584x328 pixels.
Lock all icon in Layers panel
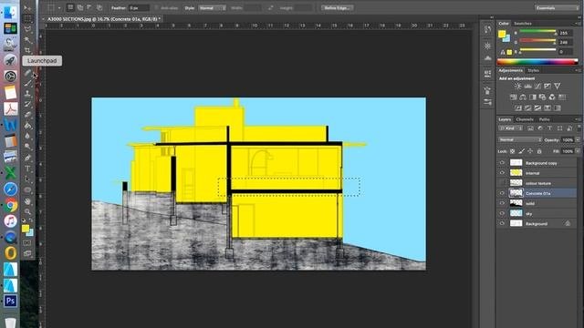click(539, 151)
